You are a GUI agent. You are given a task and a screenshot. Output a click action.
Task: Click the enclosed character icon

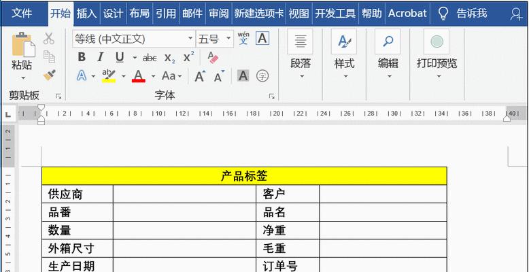[262, 76]
